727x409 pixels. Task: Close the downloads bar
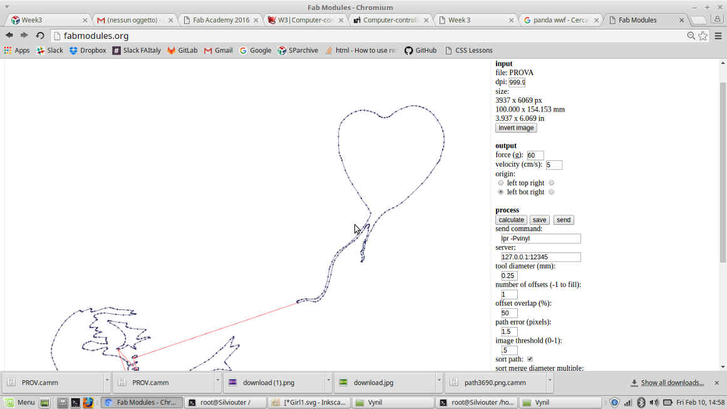717,383
